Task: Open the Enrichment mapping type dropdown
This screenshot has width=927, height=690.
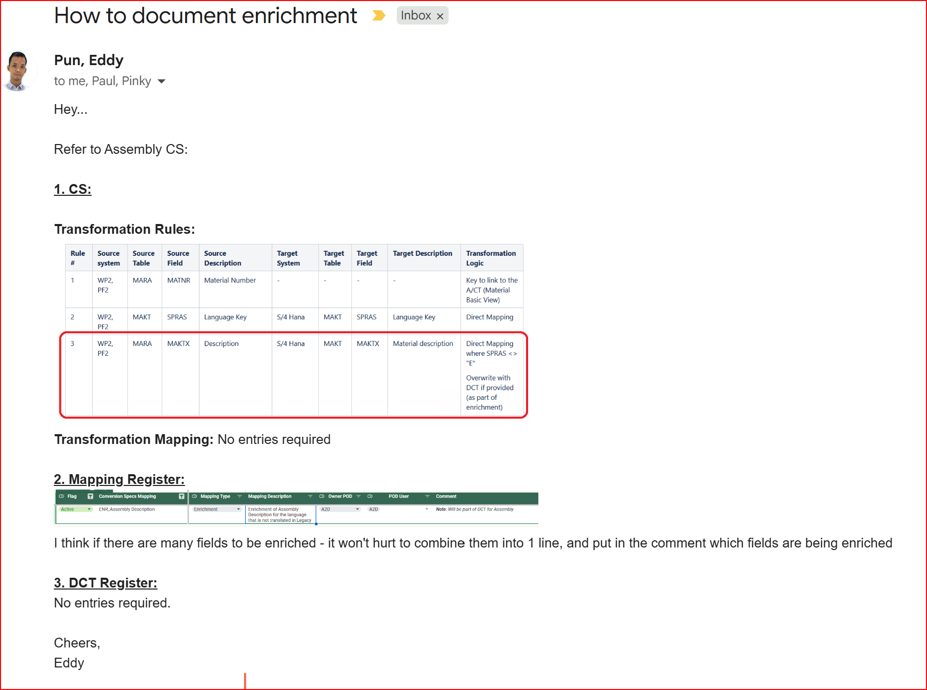Action: (238, 509)
